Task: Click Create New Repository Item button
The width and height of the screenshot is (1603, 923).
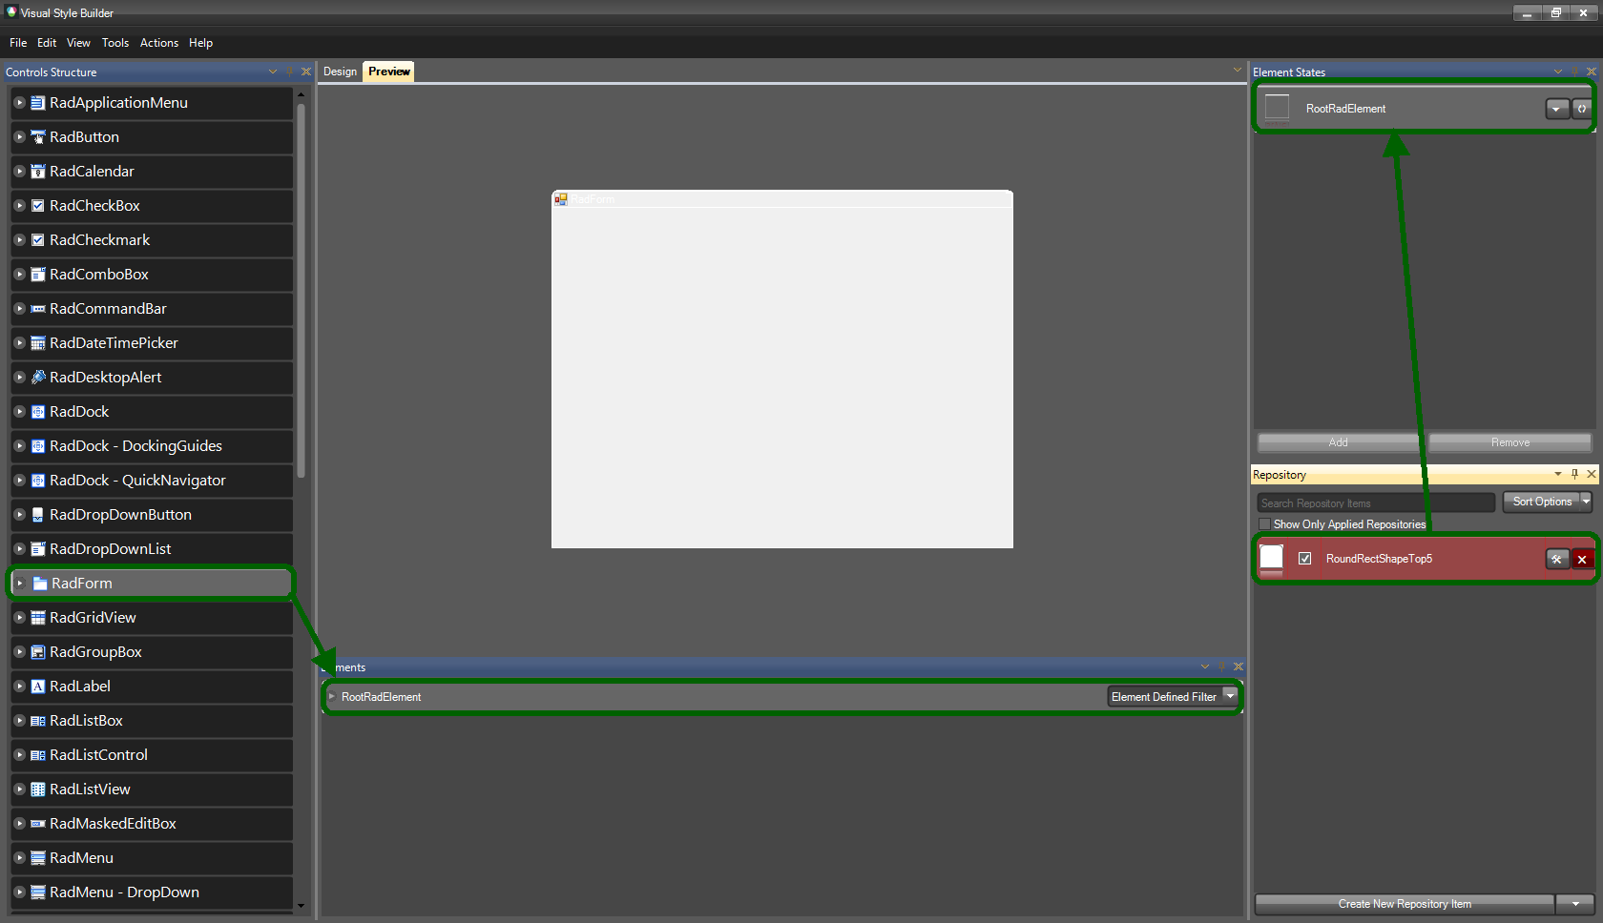Action: click(1405, 904)
